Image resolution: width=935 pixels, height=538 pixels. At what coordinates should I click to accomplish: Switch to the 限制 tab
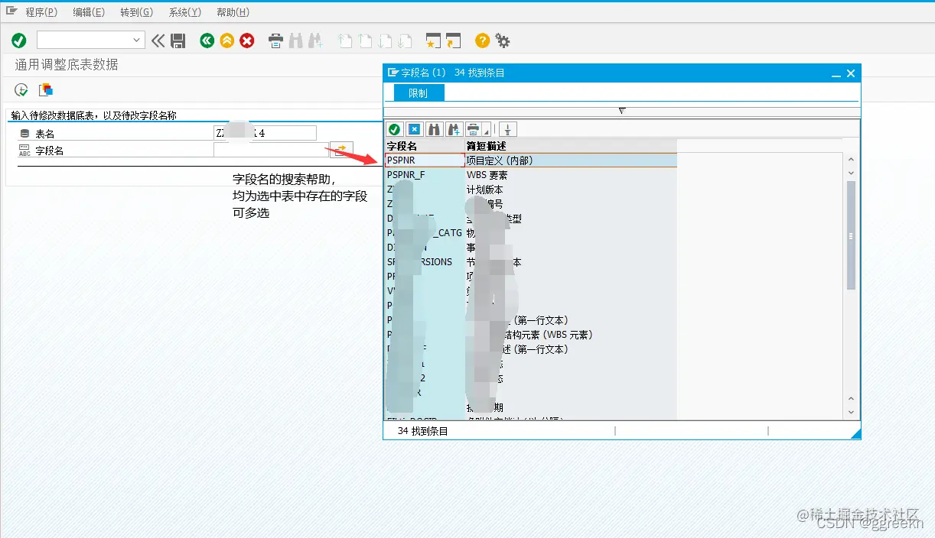point(417,92)
